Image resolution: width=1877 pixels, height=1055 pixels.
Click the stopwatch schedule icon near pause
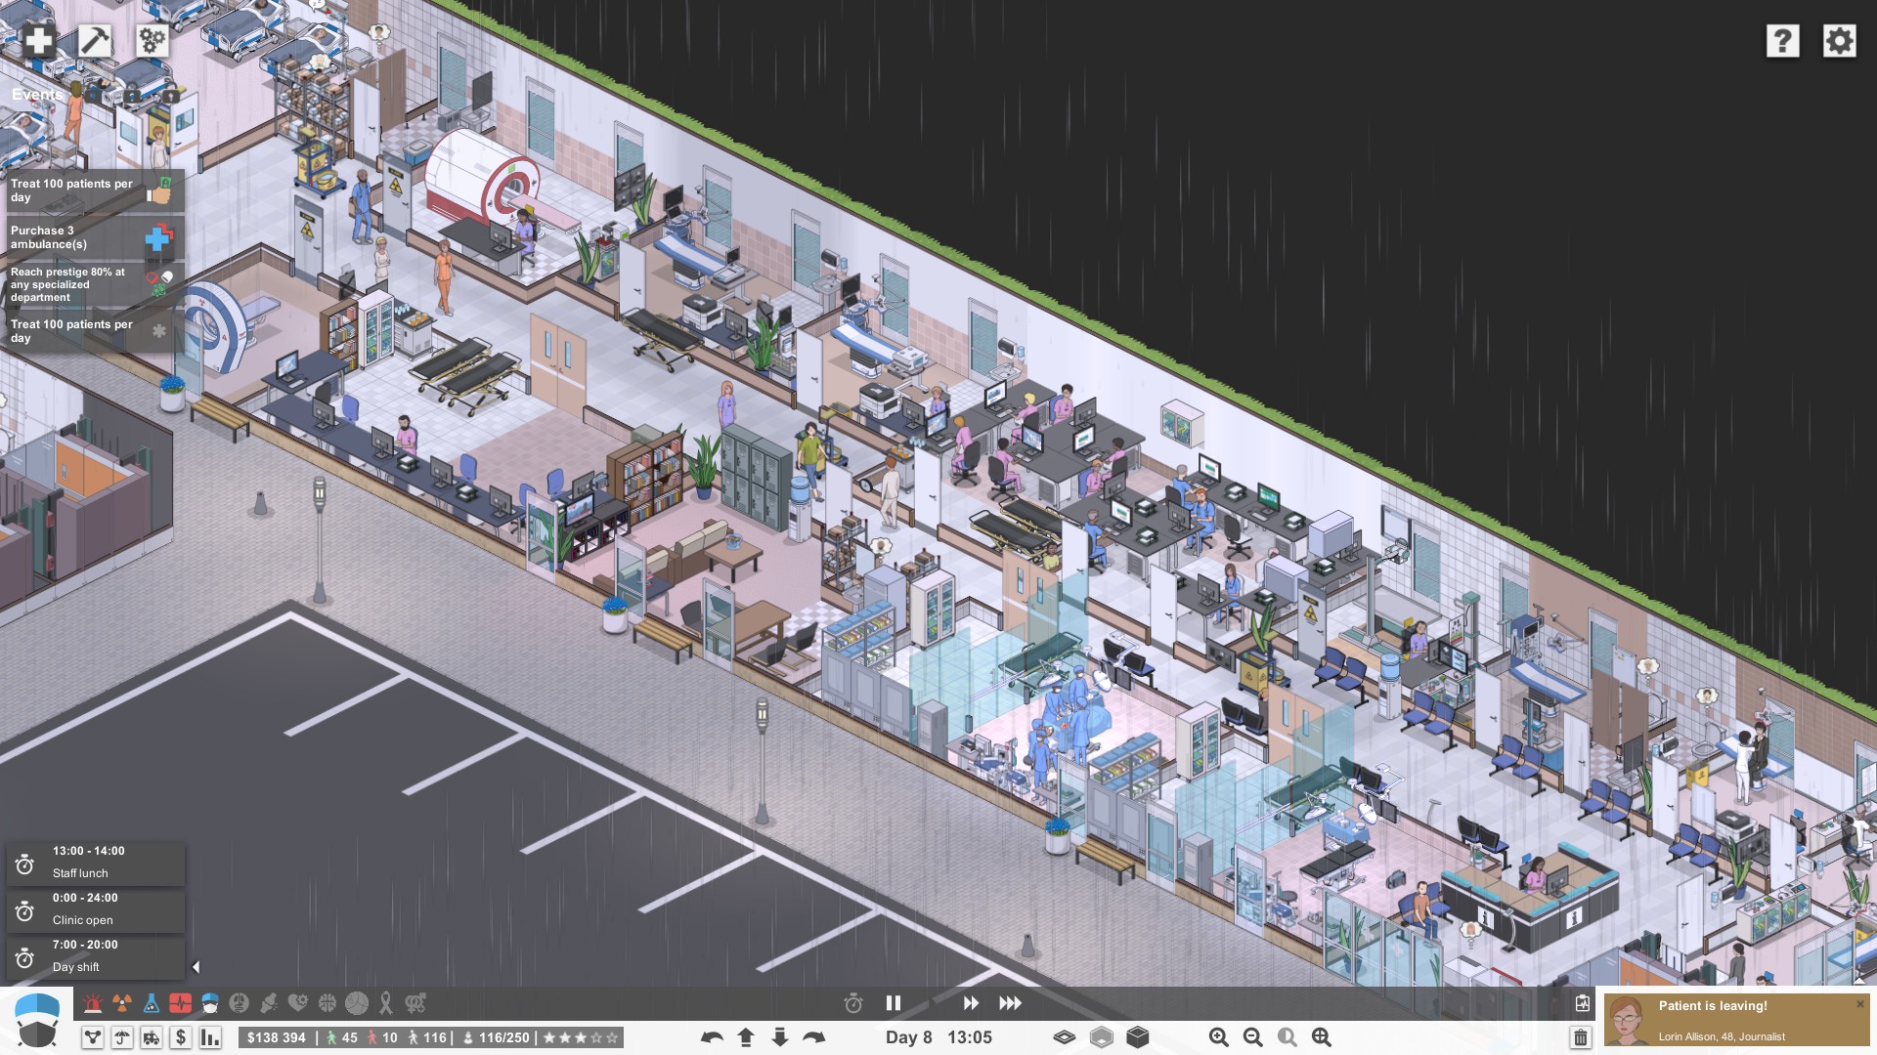[x=853, y=1003]
